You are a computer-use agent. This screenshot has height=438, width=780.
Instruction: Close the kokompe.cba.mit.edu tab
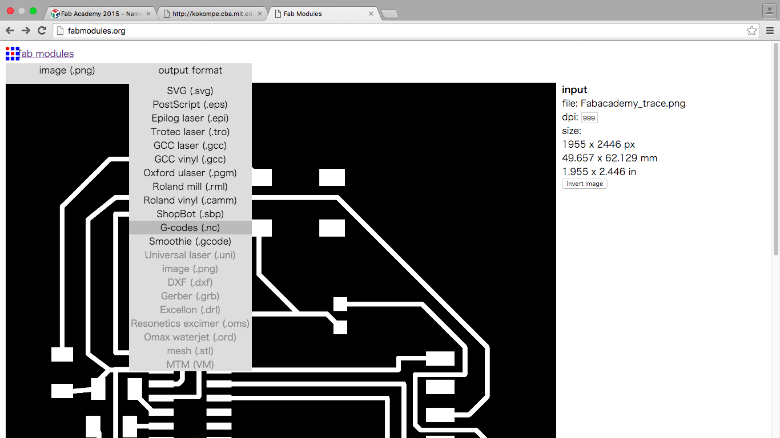[x=260, y=14]
